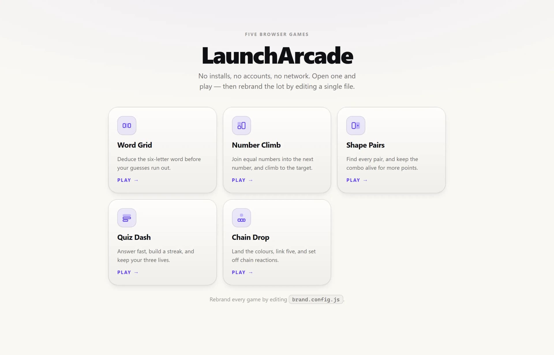Click the Word Grid game icon
This screenshot has width=554, height=355.
coord(127,126)
